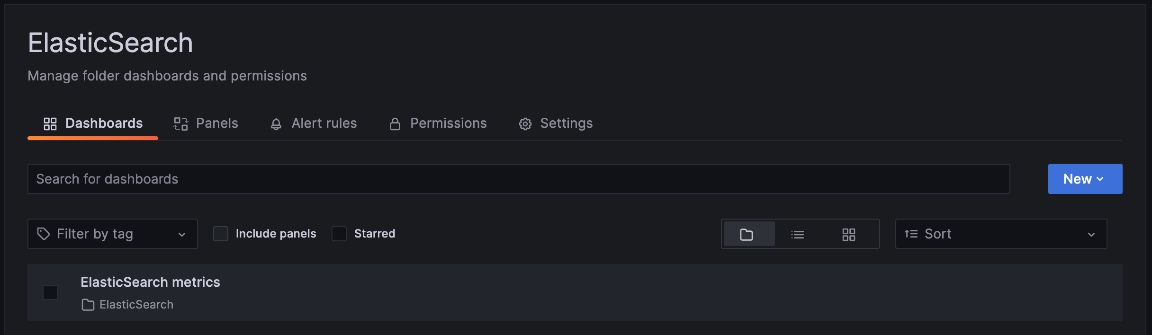Switch to list view layout icon
Screen dimensions: 1152x335
coord(798,234)
